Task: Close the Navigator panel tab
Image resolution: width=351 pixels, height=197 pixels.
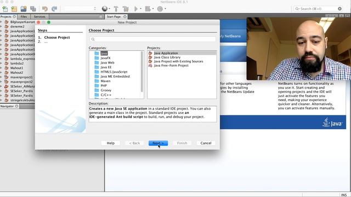Action: click(16, 106)
